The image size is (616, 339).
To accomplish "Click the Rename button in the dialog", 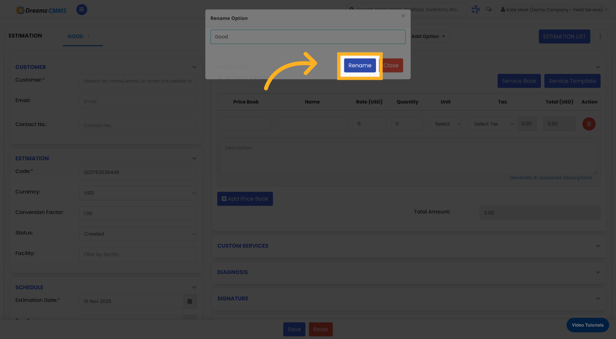I will pos(360,65).
